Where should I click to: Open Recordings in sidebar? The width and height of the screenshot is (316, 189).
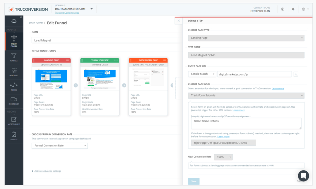pyautogui.click(x=14, y=101)
